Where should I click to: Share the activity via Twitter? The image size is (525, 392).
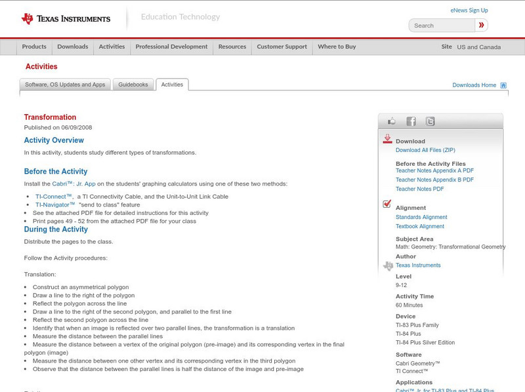click(430, 121)
